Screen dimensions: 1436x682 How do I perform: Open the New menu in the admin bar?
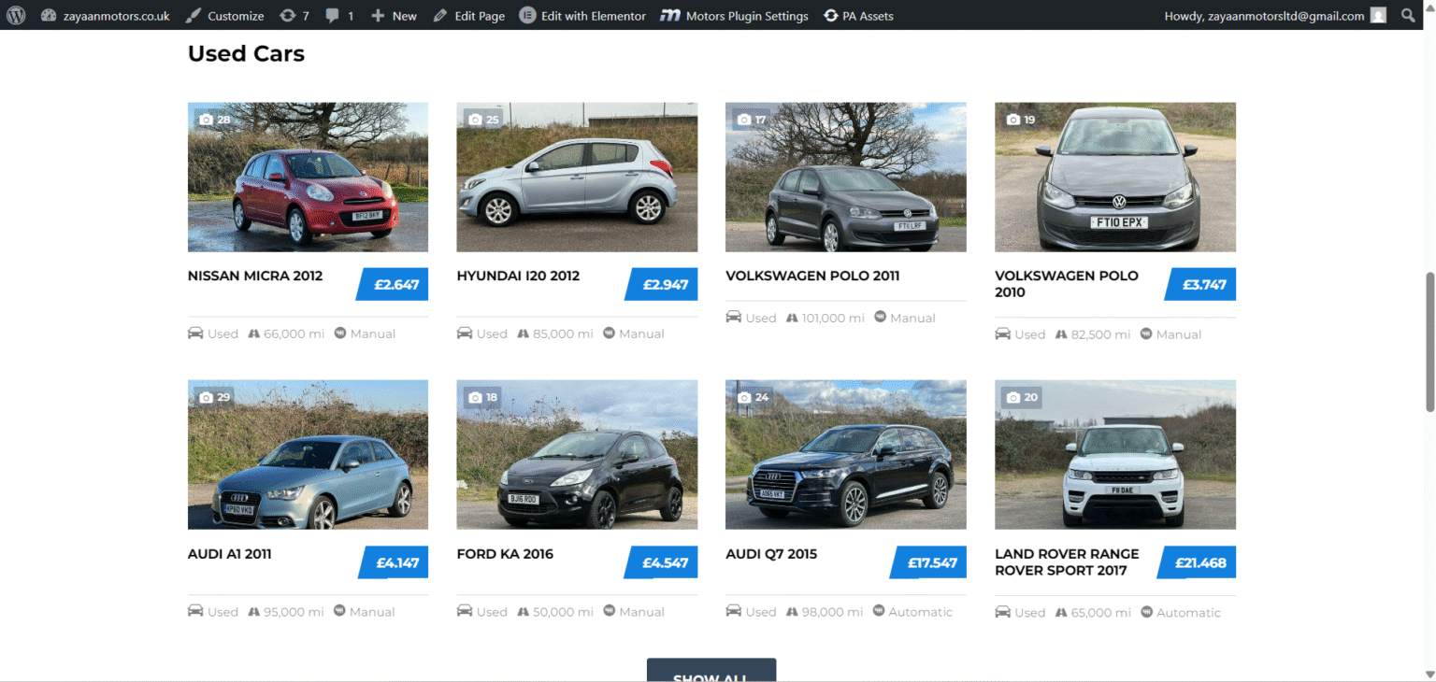(393, 15)
